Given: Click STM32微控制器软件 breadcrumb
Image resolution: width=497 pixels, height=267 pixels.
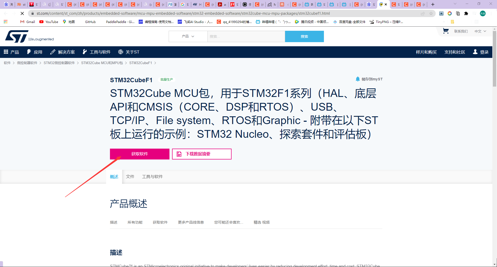Looking at the screenshot, I should [59, 63].
